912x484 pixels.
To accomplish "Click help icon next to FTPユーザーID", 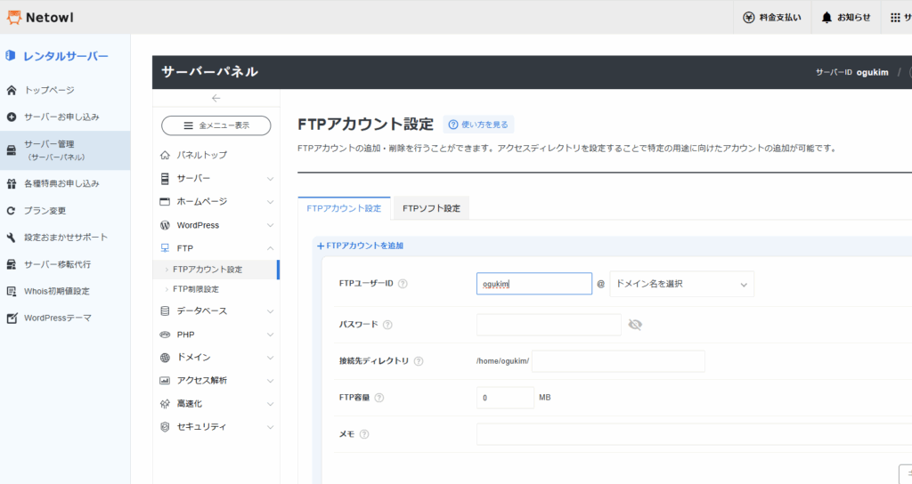I will pyautogui.click(x=403, y=284).
